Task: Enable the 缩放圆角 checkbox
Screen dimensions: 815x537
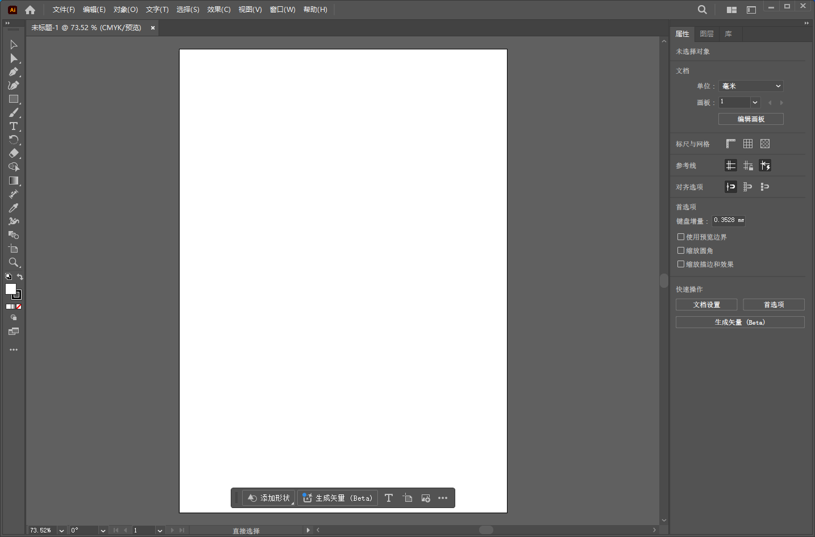Action: (681, 250)
